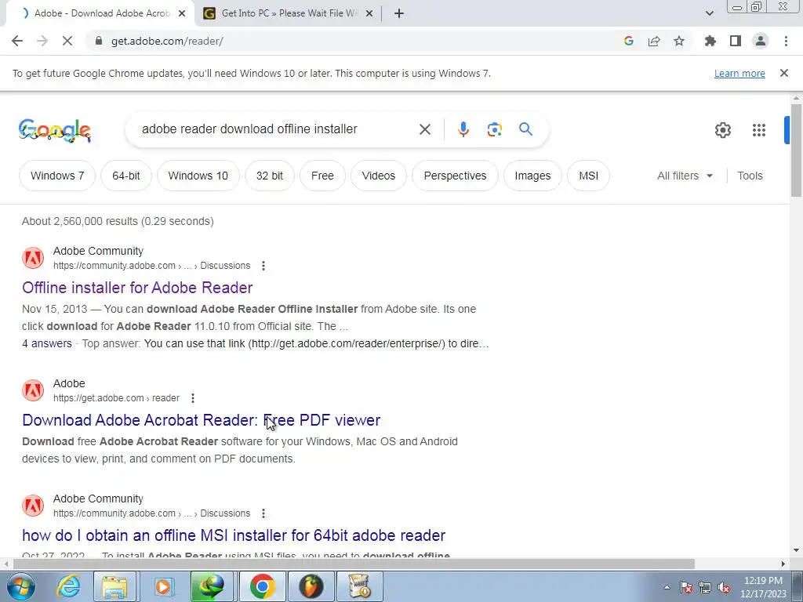Apply the Free filter chip
This screenshot has width=803, height=602.
tap(322, 176)
